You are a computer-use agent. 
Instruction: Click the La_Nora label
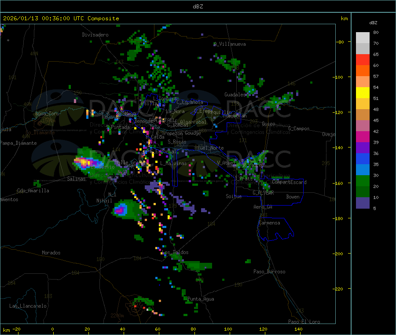(x=175, y=111)
